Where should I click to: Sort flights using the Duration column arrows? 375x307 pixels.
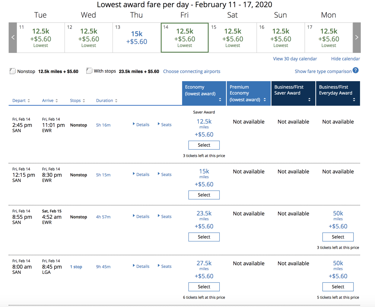pos(117,100)
